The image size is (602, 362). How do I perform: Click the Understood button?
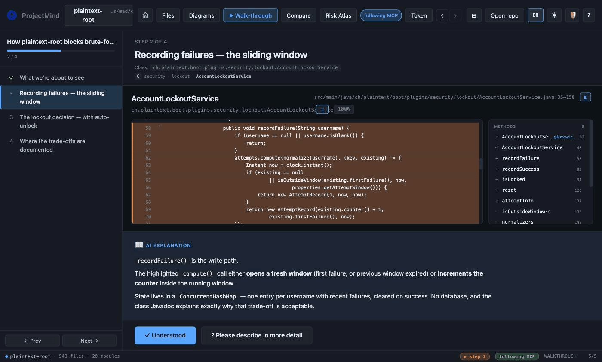click(x=165, y=335)
